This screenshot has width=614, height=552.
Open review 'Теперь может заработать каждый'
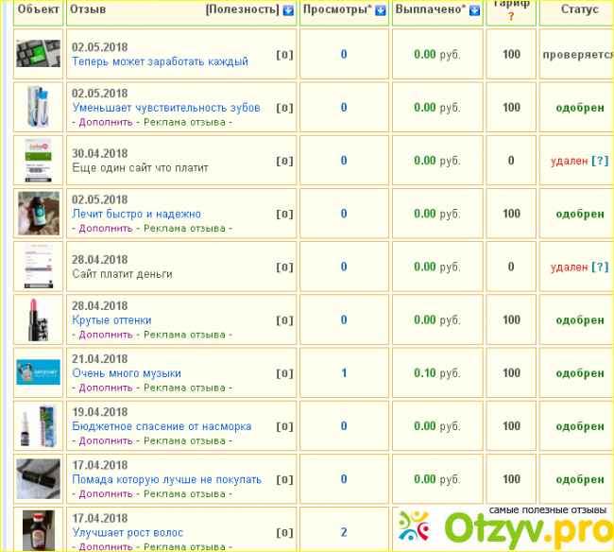160,61
